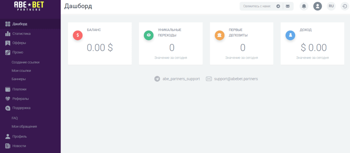
Task: Click the Статистика bar chart icon
Action: [8, 34]
